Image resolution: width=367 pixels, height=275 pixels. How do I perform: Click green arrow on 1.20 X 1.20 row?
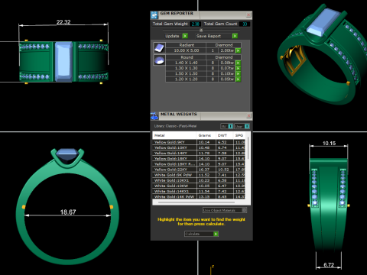238,79
